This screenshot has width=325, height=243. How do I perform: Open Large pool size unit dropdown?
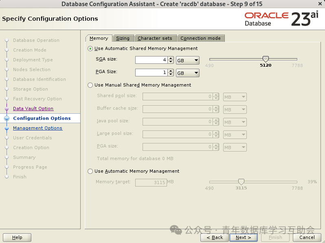pos(235,135)
